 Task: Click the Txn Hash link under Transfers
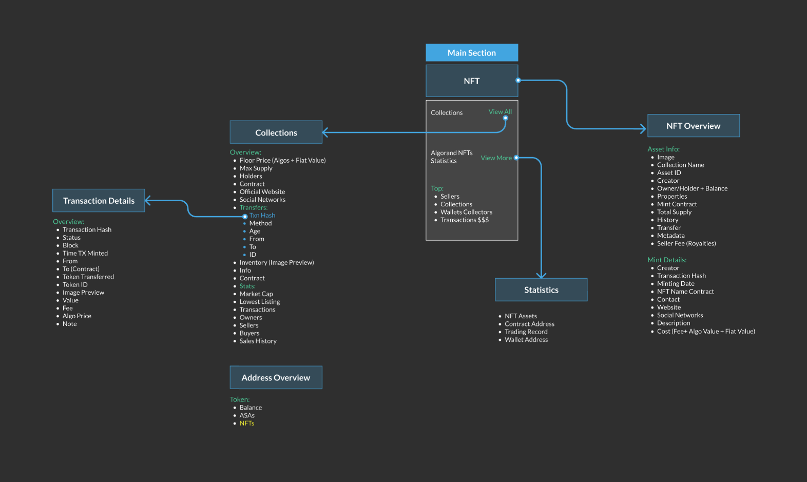262,216
